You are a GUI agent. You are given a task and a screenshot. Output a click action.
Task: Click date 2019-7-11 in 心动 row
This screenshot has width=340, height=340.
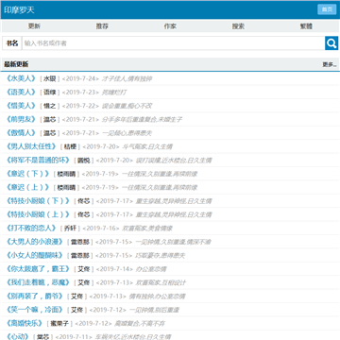[x=74, y=337]
